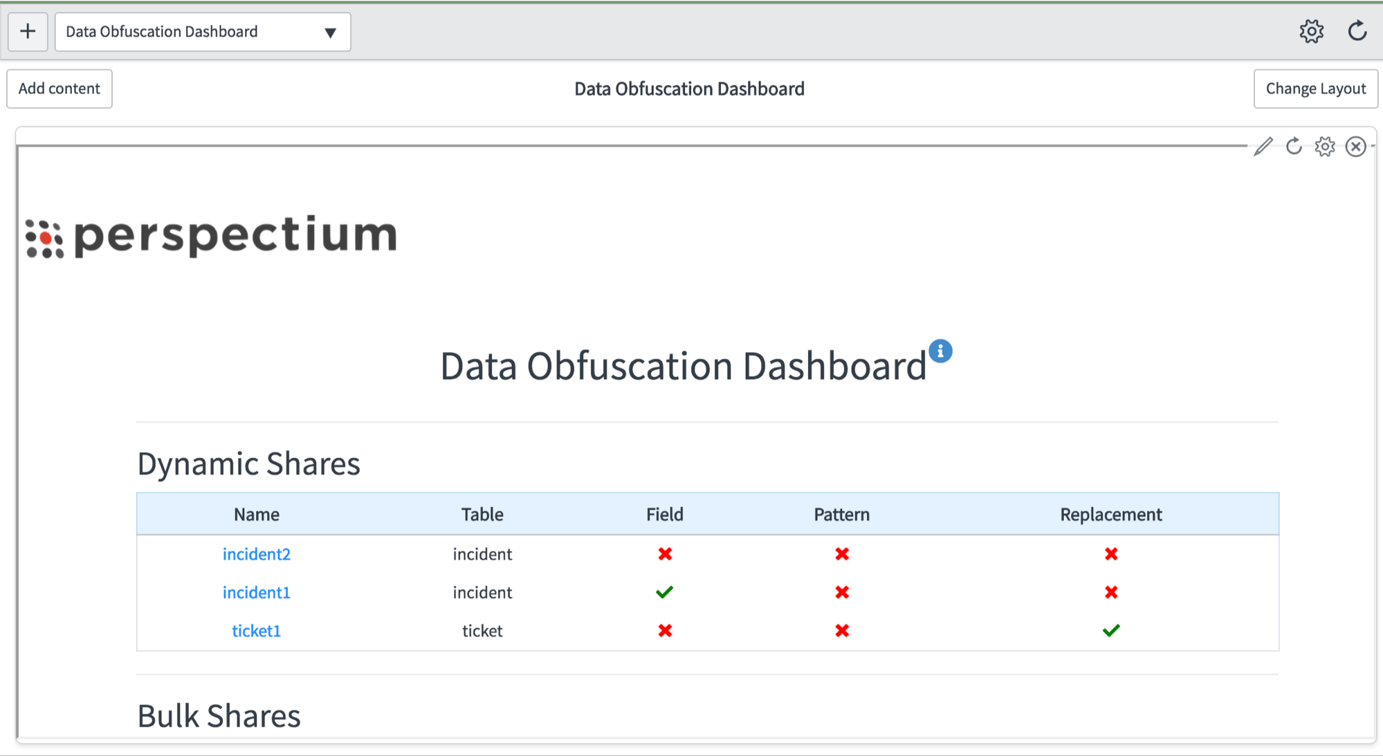Click 'incident' table cell in incident2 row
The width and height of the screenshot is (1383, 756).
pos(482,554)
